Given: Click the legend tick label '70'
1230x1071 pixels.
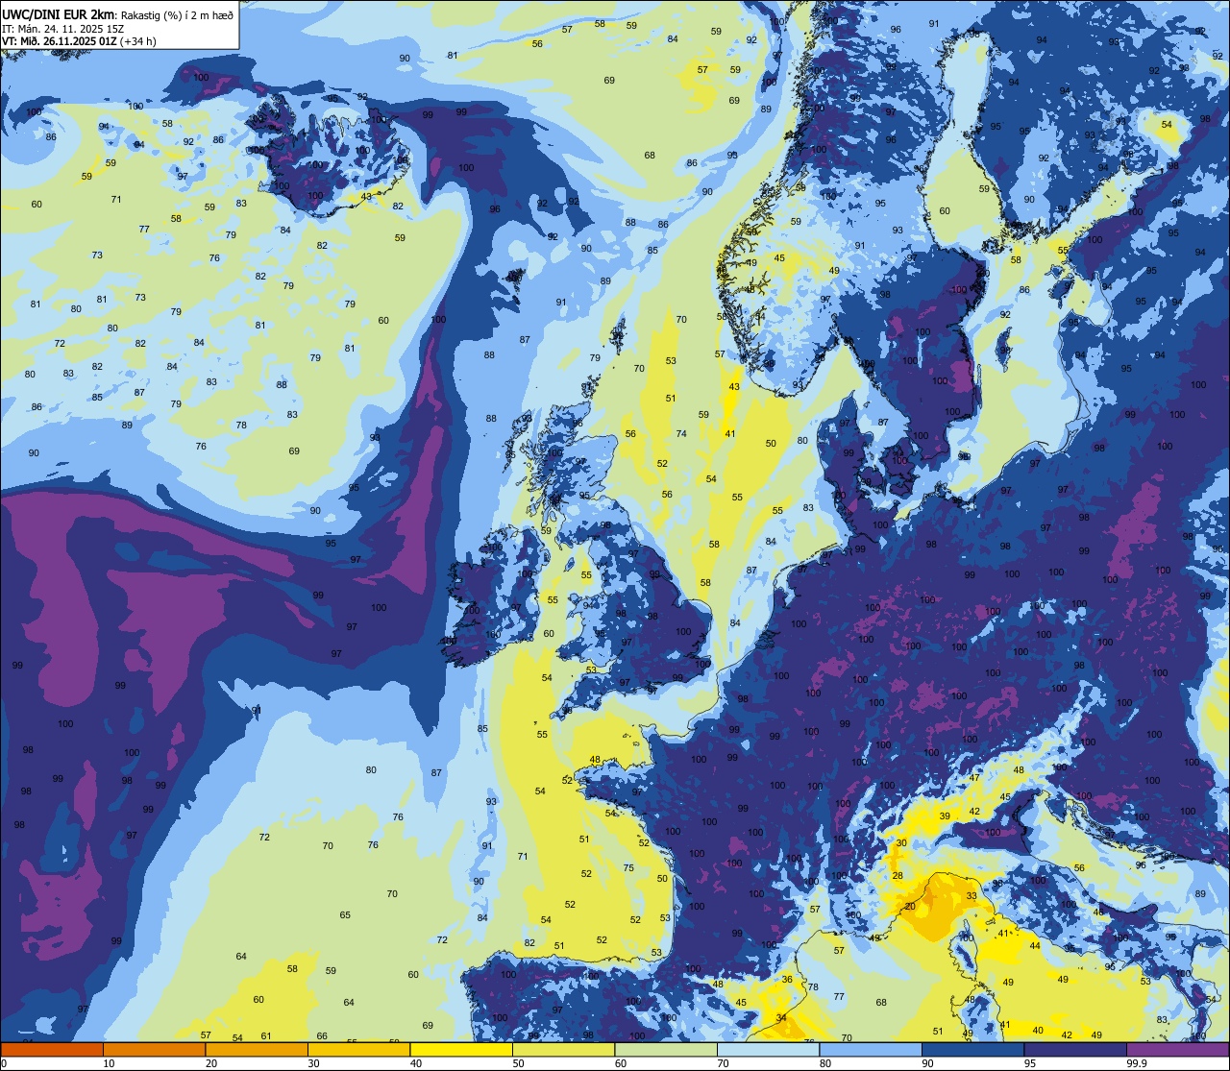Looking at the screenshot, I should coord(724,1063).
